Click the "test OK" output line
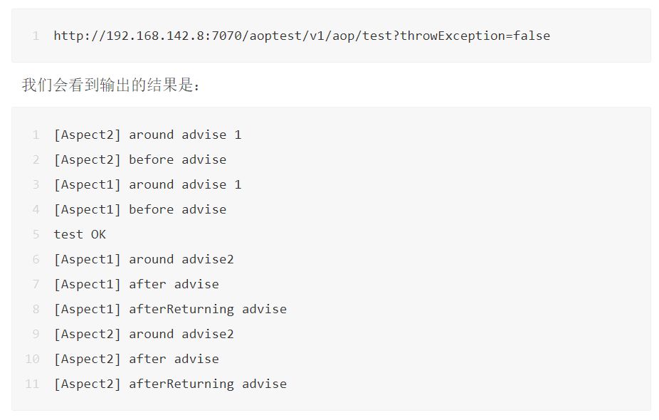Viewport: 659px width, 420px height. (80, 234)
